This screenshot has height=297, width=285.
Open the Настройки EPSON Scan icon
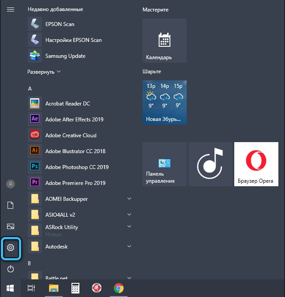tap(35, 40)
